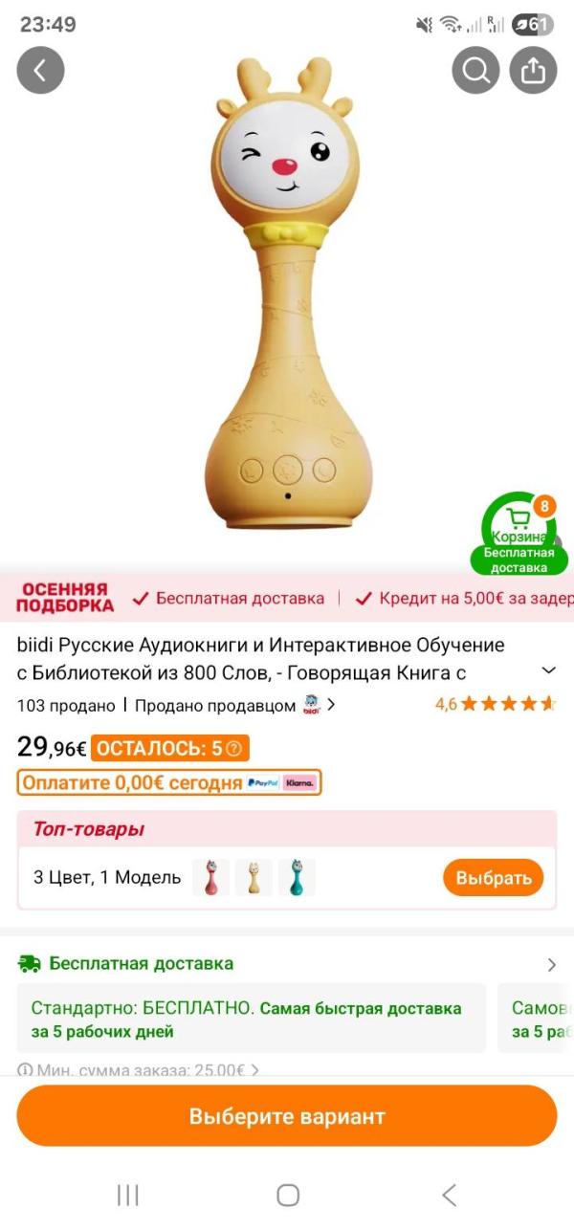
Task: Select the teal color variant thumbnail
Action: [x=297, y=877]
